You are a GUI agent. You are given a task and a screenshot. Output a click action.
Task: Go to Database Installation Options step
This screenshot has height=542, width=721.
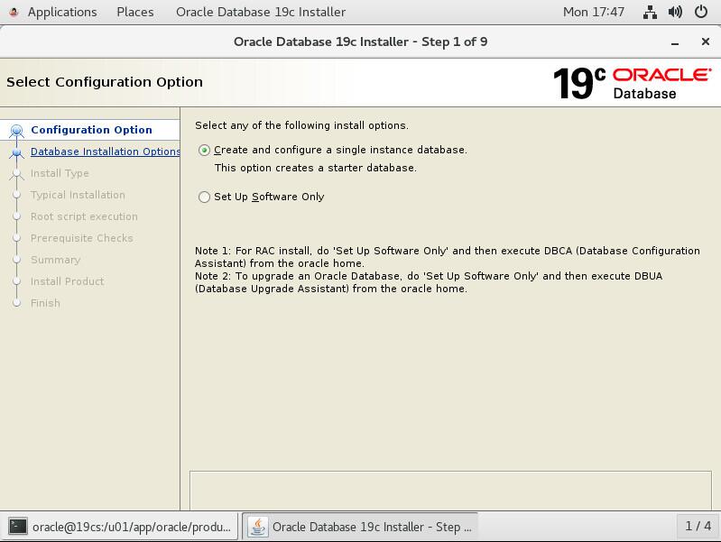click(x=105, y=152)
